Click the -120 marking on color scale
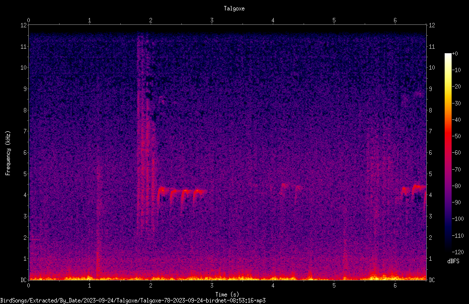 (458, 252)
